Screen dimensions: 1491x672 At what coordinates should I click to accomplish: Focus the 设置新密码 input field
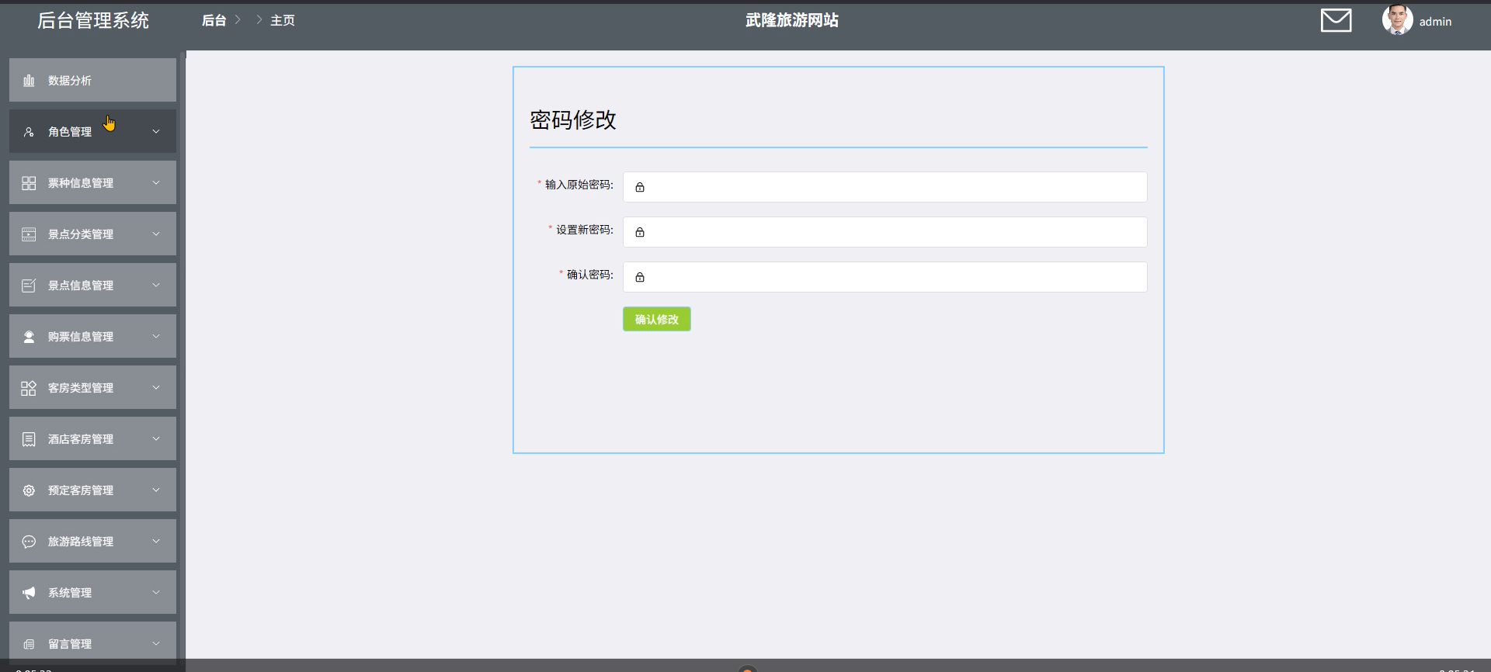pos(885,232)
